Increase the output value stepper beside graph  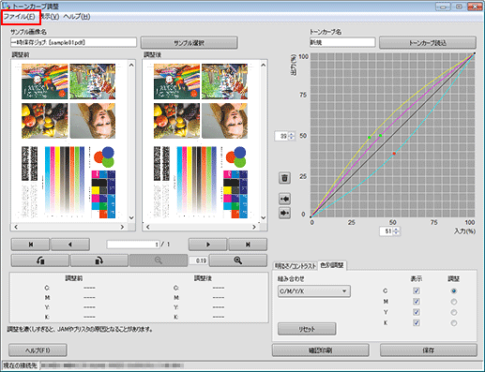[292, 134]
